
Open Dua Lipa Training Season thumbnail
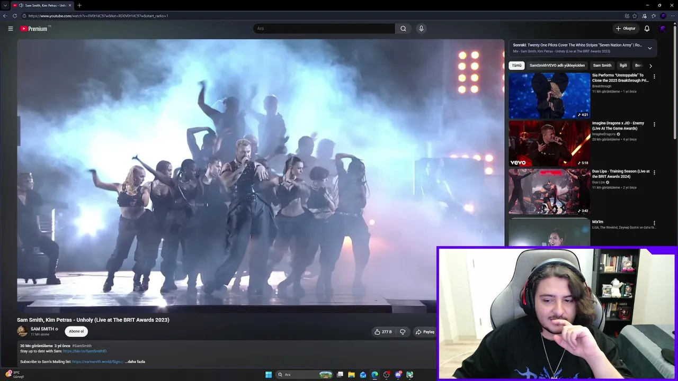click(x=549, y=192)
